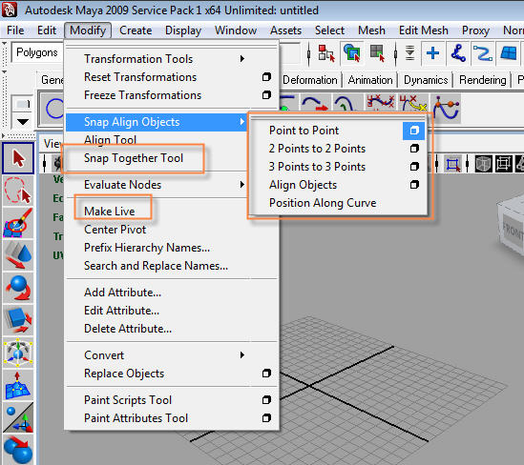Enable the wireframe cube display icon

tap(483, 164)
